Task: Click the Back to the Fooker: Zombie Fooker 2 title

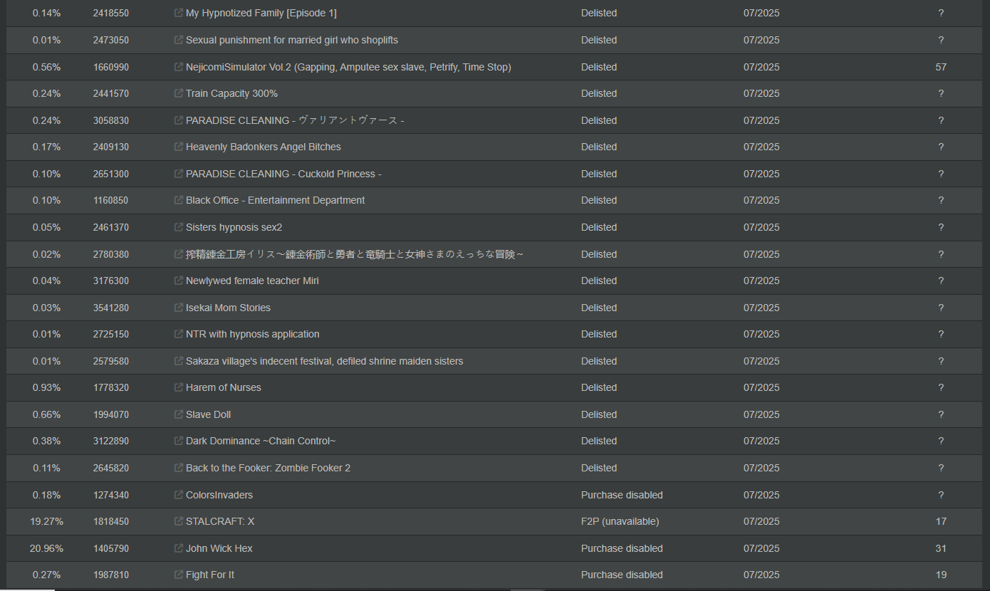Action: tap(268, 468)
